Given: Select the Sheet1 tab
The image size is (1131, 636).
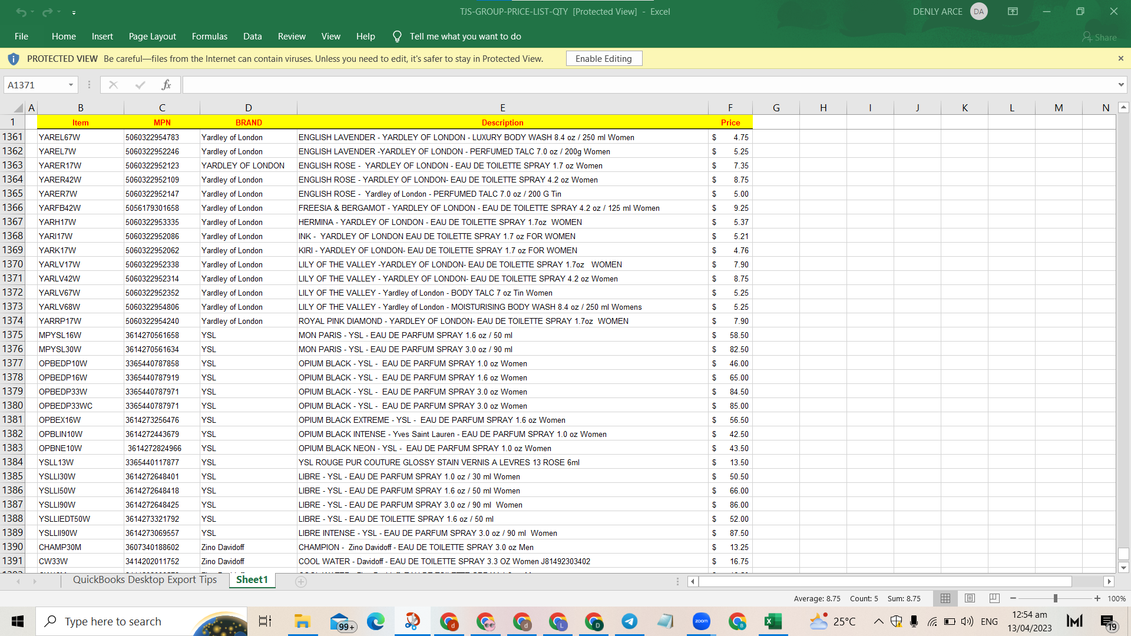Looking at the screenshot, I should [x=252, y=580].
